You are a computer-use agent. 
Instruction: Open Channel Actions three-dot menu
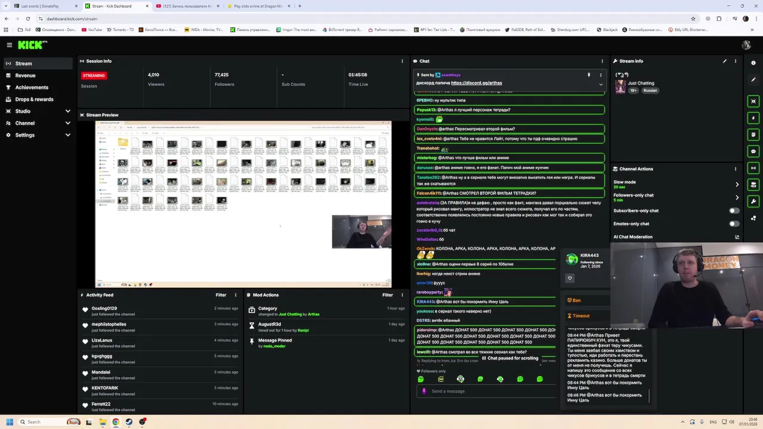[736, 169]
